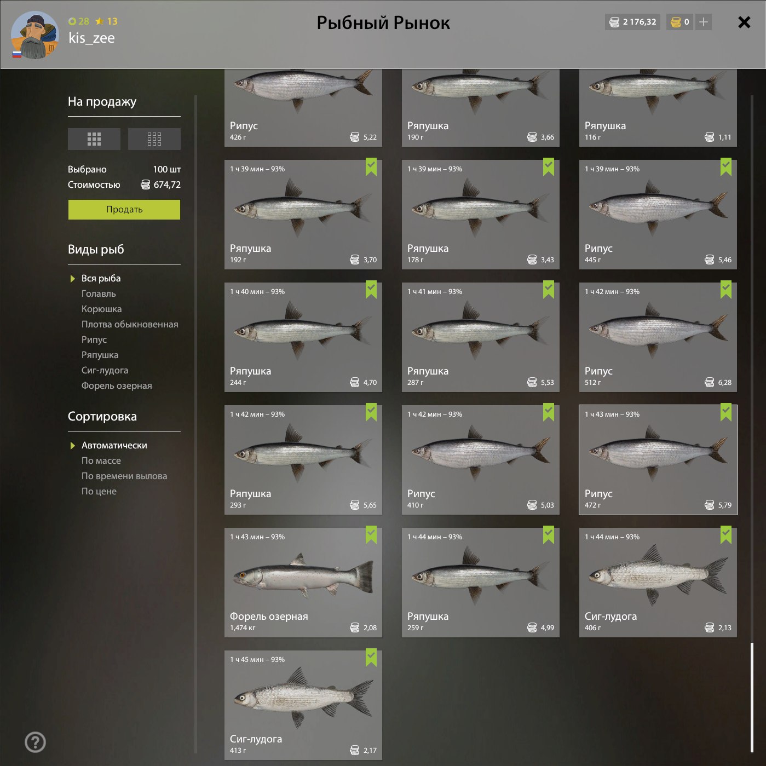Open the kis_zee player avatar
The height and width of the screenshot is (766, 766).
[34, 35]
